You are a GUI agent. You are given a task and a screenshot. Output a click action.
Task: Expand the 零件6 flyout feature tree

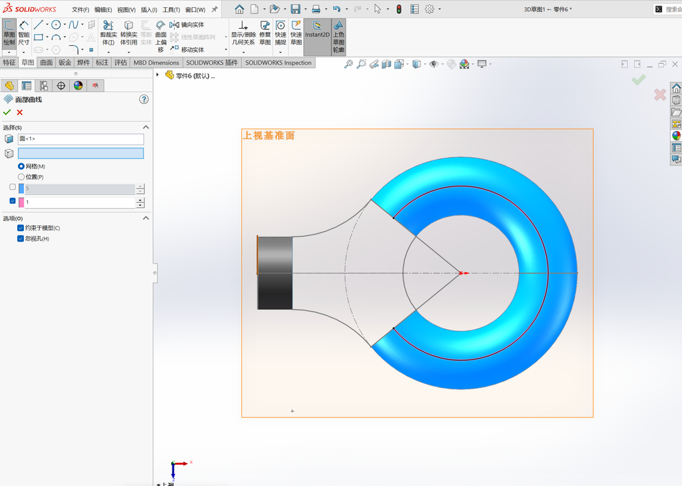157,75
